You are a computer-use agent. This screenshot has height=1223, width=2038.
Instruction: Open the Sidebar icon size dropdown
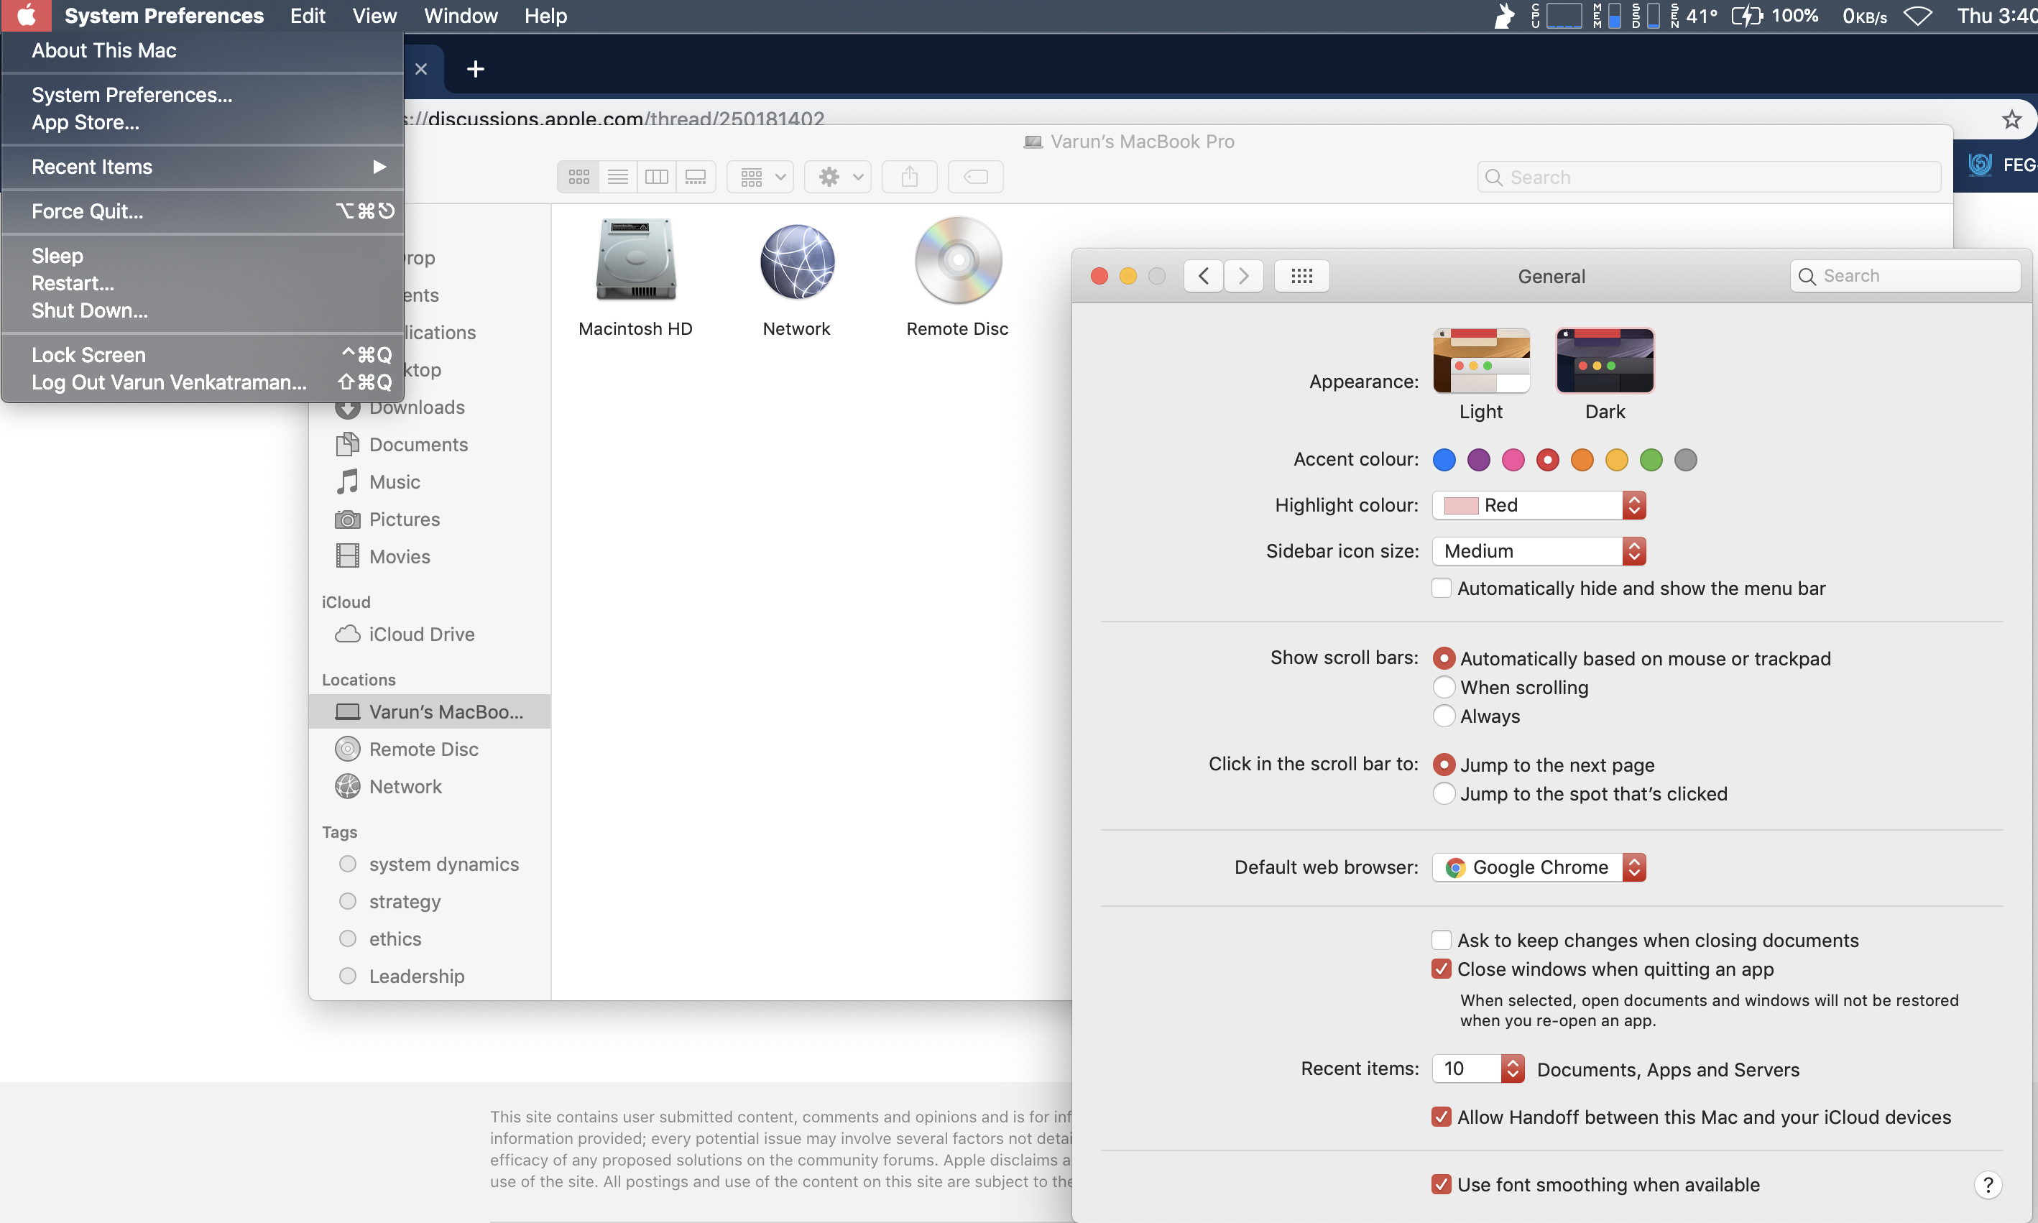click(1539, 551)
